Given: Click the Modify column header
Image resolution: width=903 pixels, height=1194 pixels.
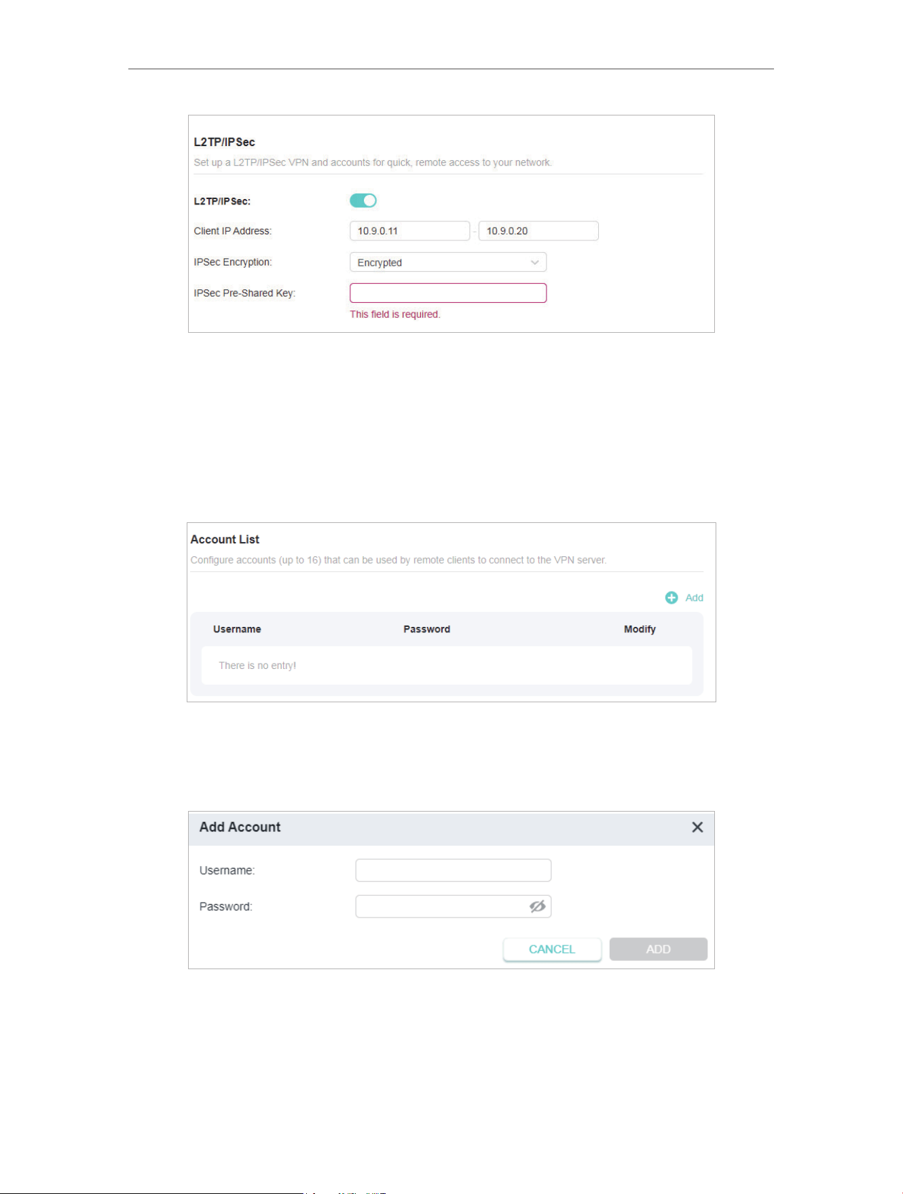Looking at the screenshot, I should coord(640,629).
